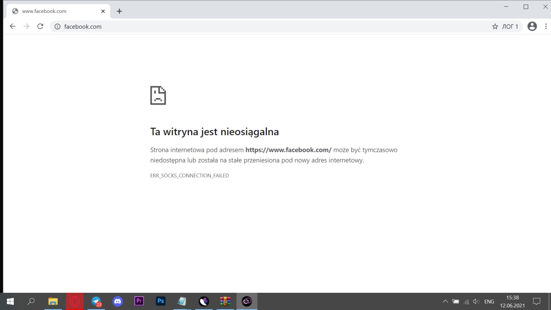The image size is (551, 310).
Task: Click the bold https://www.facebook.com/ address text
Action: 288,150
